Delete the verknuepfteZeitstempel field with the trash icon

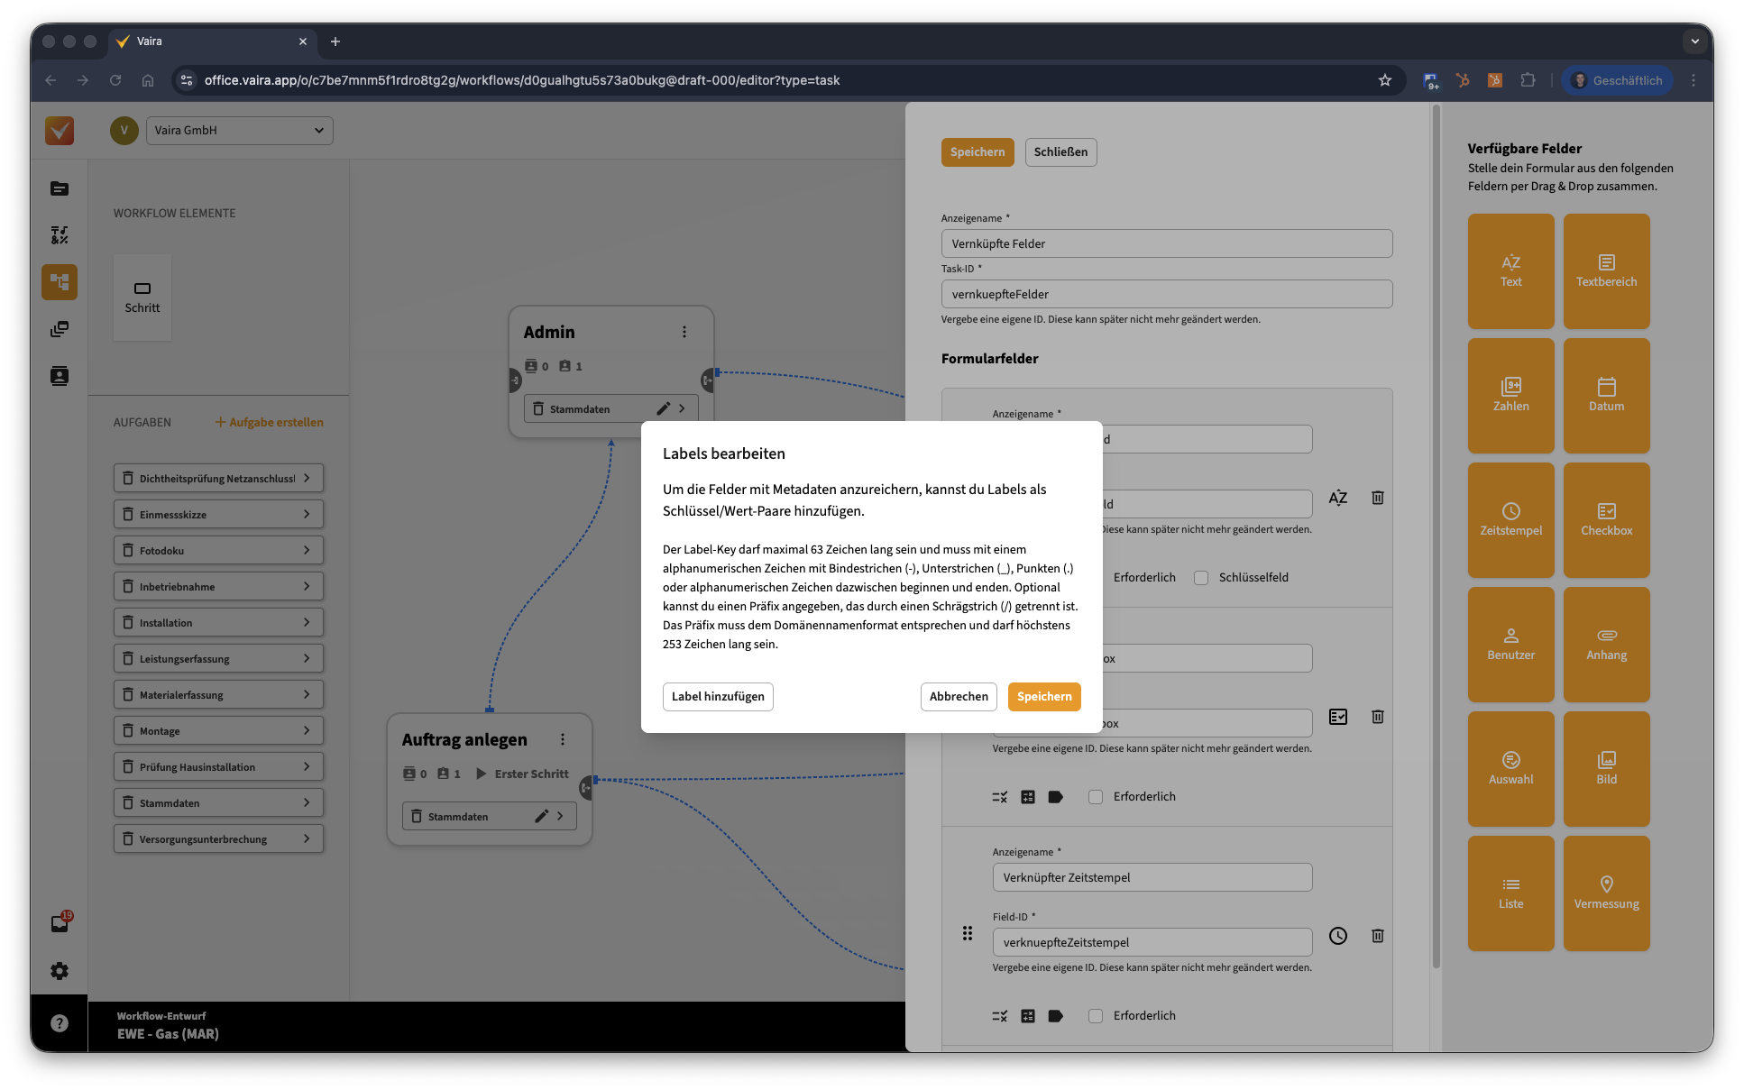coord(1377,936)
